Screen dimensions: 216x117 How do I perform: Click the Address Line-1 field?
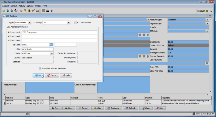coord(59,32)
